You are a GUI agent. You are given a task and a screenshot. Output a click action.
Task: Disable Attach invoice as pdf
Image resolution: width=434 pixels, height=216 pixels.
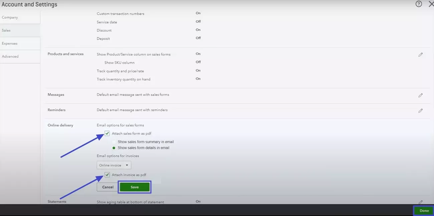[107, 175]
